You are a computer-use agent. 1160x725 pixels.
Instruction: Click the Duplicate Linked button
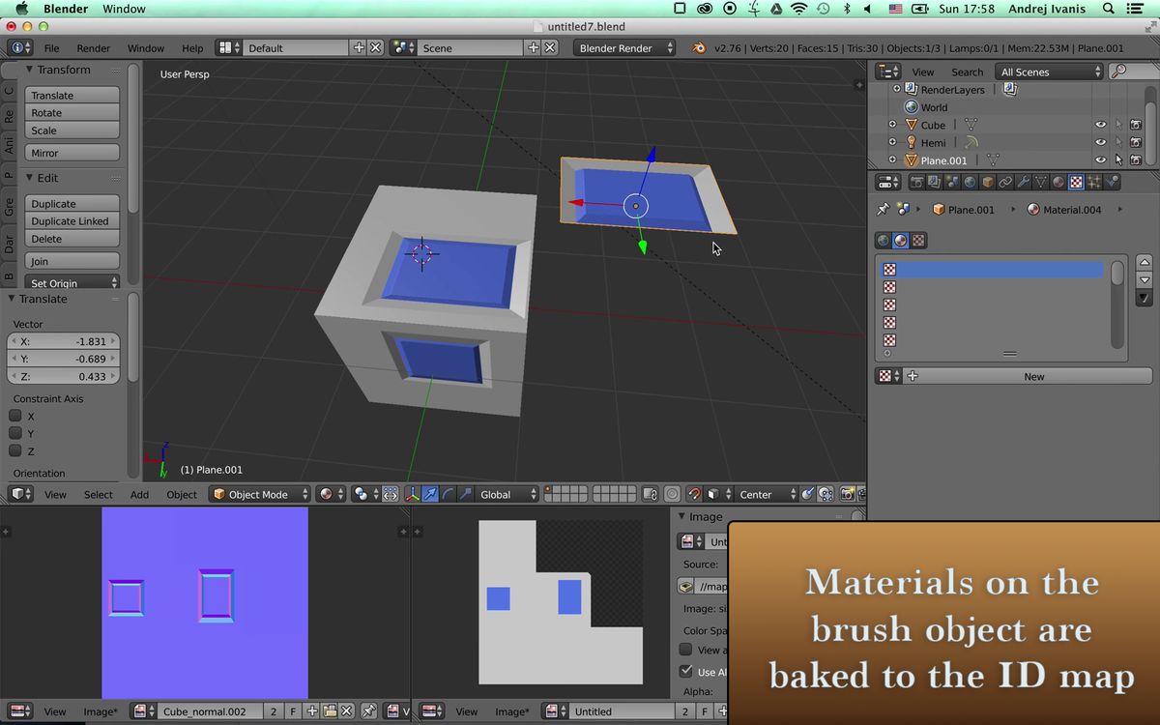point(72,221)
